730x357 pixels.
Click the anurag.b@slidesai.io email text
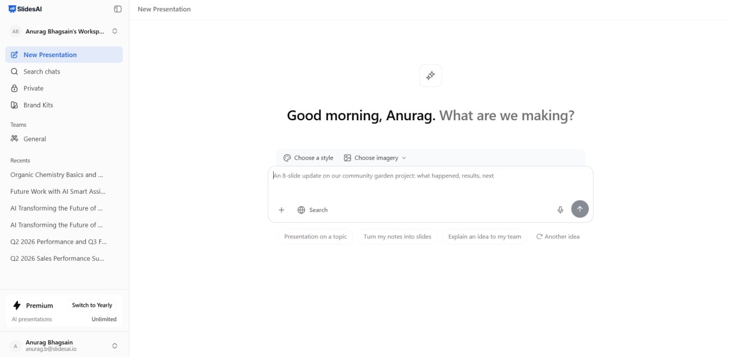tap(51, 349)
